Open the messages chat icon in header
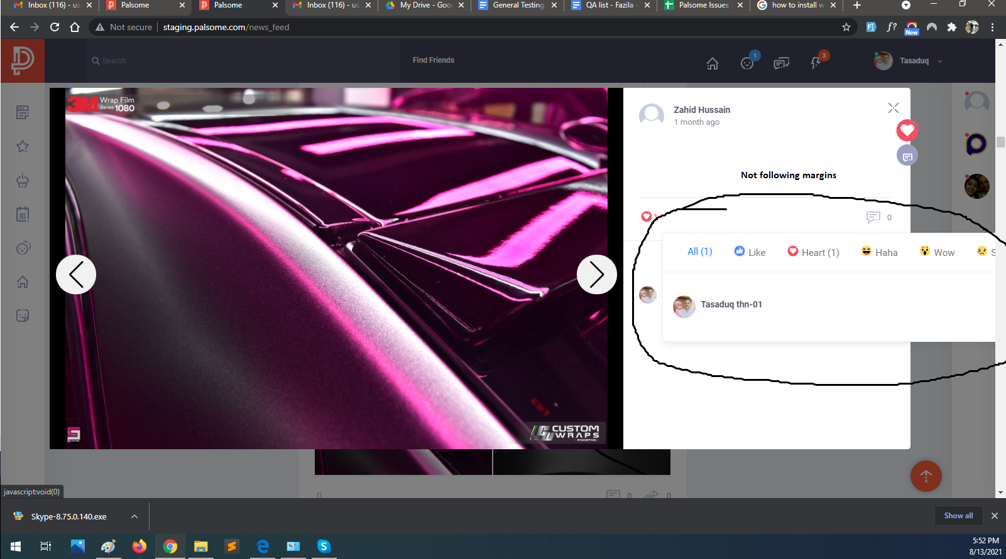Image resolution: width=1006 pixels, height=559 pixels. click(781, 63)
